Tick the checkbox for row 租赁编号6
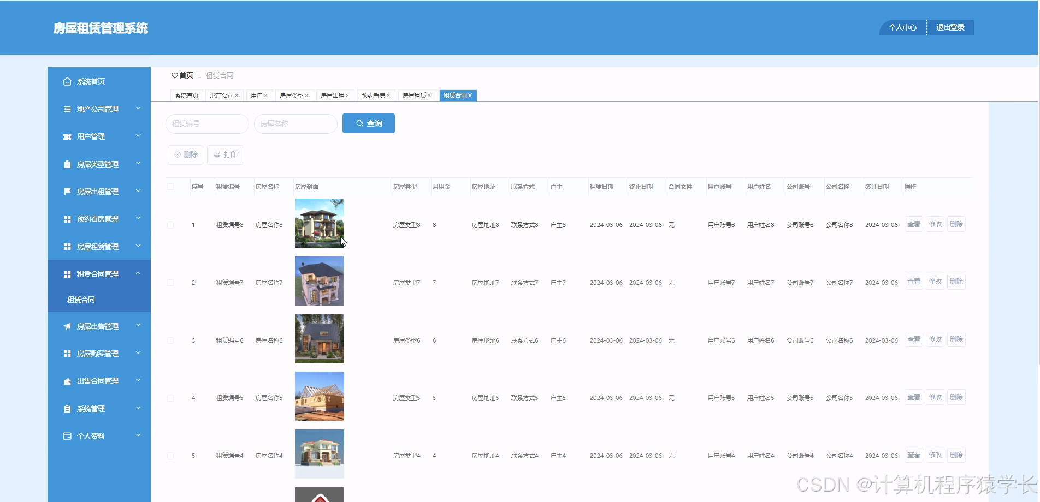Screen dimensions: 1040x502 tap(170, 340)
